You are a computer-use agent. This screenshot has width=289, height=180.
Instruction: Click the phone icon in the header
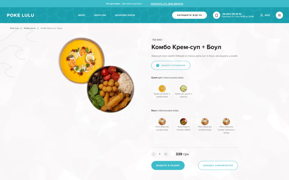pos(216,15)
